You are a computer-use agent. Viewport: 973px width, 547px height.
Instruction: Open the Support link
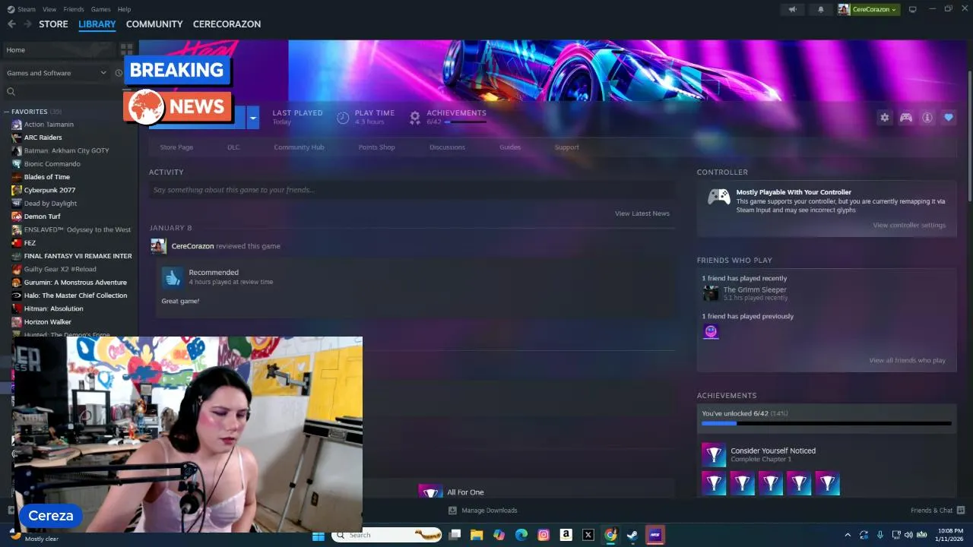566,147
